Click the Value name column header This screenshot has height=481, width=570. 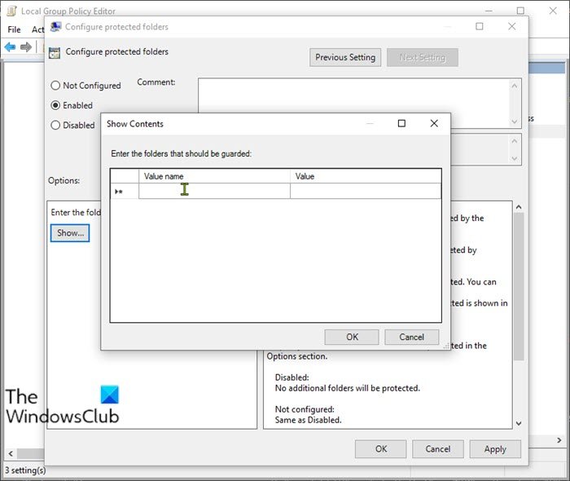tap(214, 176)
